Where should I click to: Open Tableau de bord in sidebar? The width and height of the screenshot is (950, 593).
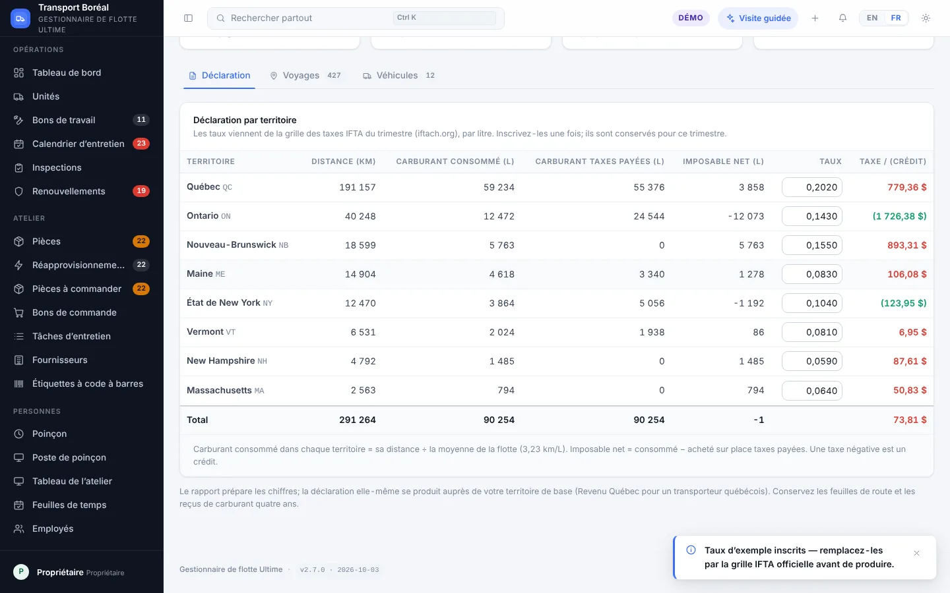(x=82, y=72)
